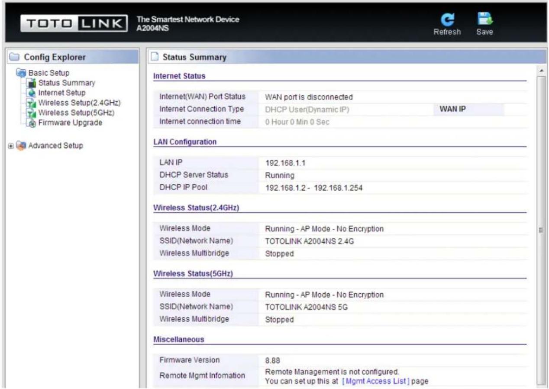549x389 pixels.
Task: Click the 'DHCP User(Dynamic IP)' value
Action: tap(307, 110)
